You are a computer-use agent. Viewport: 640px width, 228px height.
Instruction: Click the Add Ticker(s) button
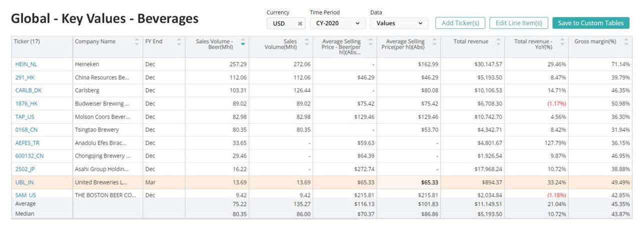click(460, 23)
